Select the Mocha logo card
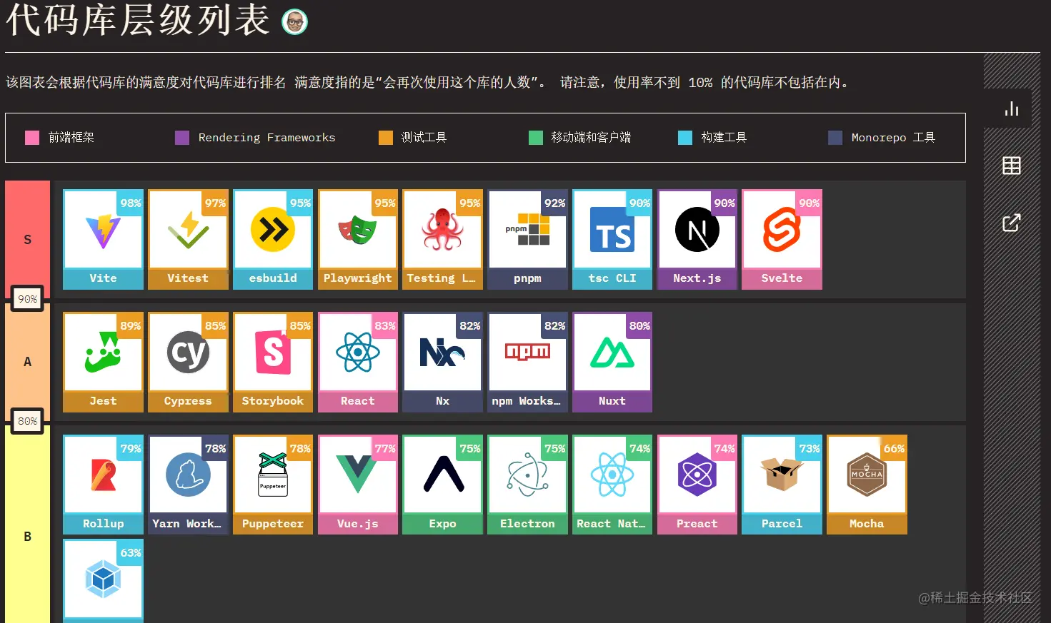Screen dimensions: 1051x623 tap(867, 485)
